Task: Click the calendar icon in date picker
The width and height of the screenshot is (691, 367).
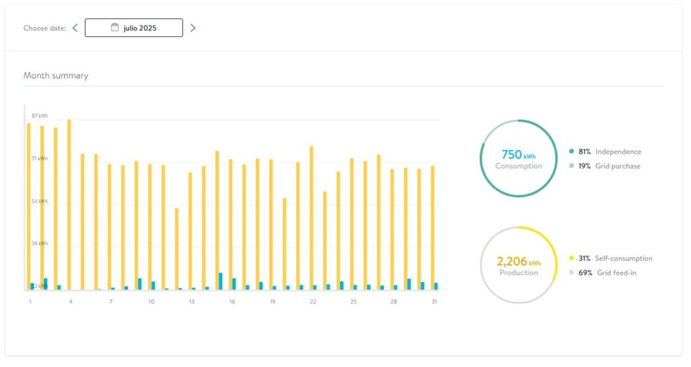Action: coord(115,28)
